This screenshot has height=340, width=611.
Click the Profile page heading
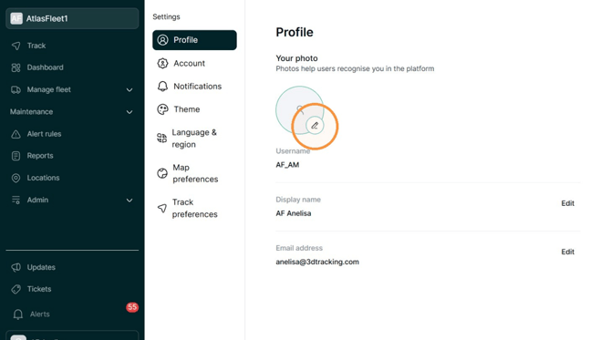[x=295, y=32]
